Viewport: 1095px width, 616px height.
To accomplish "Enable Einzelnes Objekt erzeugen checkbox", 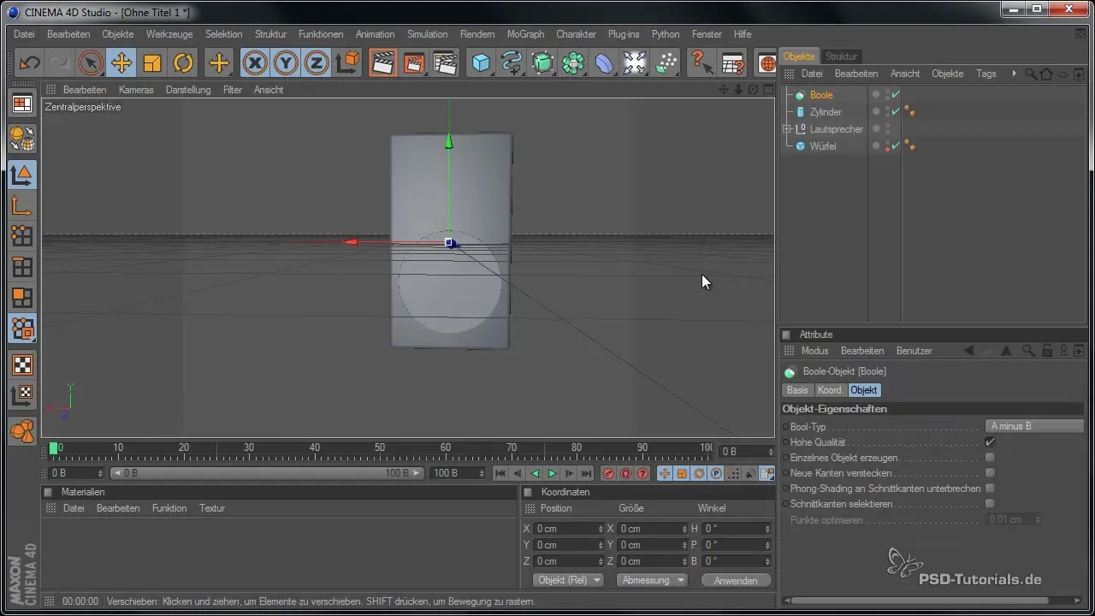I will point(991,458).
